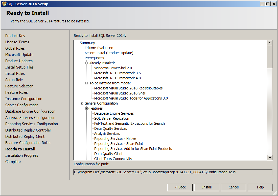Select the Install Rules step
Viewport: 278px width, 196px height.
point(15,74)
